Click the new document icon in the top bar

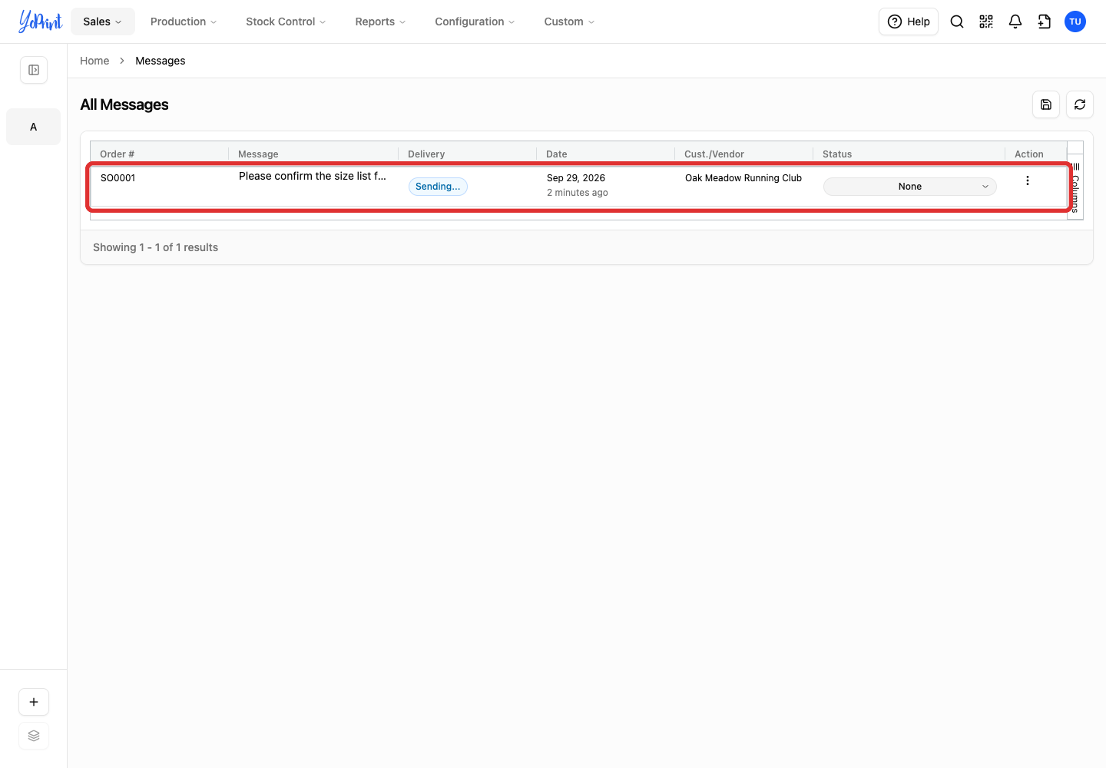tap(1045, 22)
